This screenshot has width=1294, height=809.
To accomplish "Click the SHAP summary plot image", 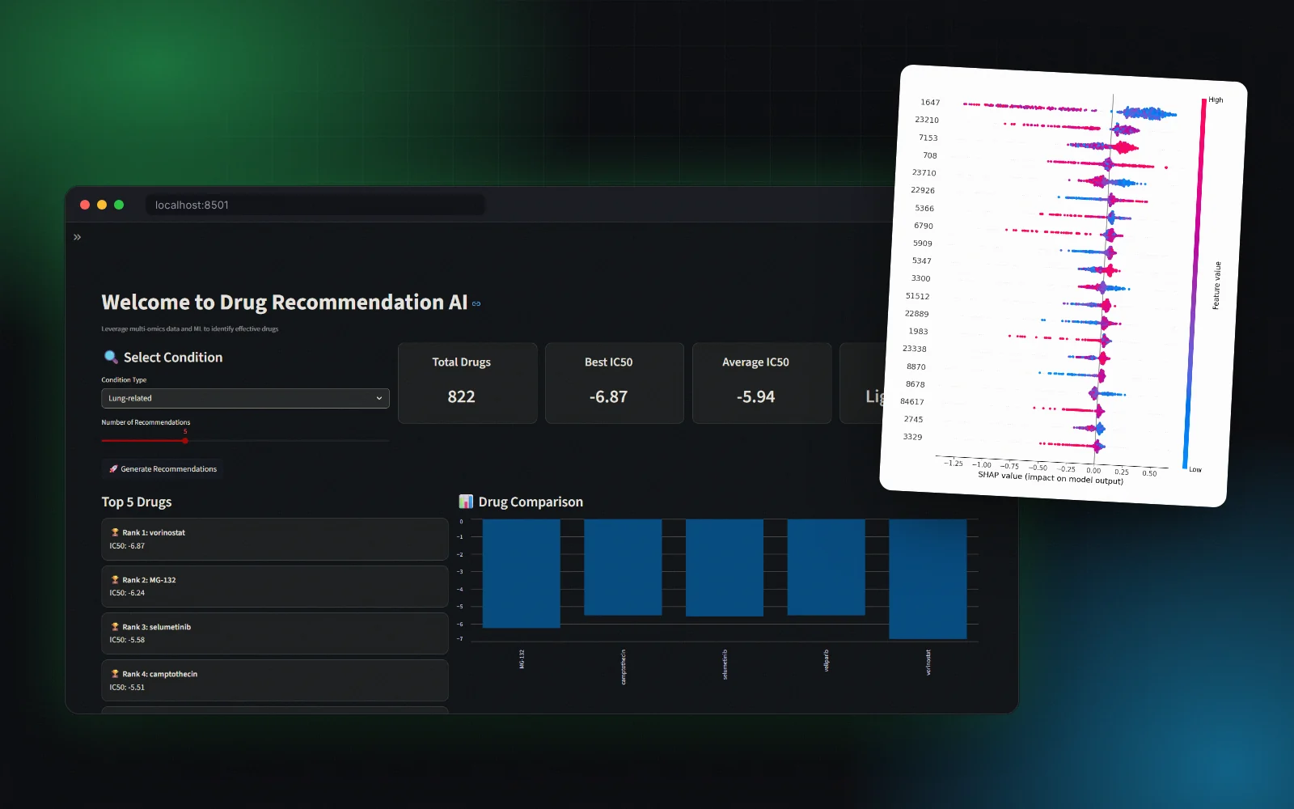I will [x=1064, y=286].
